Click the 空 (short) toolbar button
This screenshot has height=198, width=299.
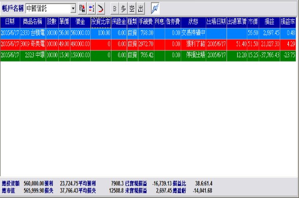[132, 9]
